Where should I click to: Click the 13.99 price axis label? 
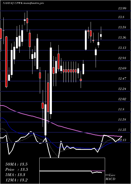pos(122,8)
